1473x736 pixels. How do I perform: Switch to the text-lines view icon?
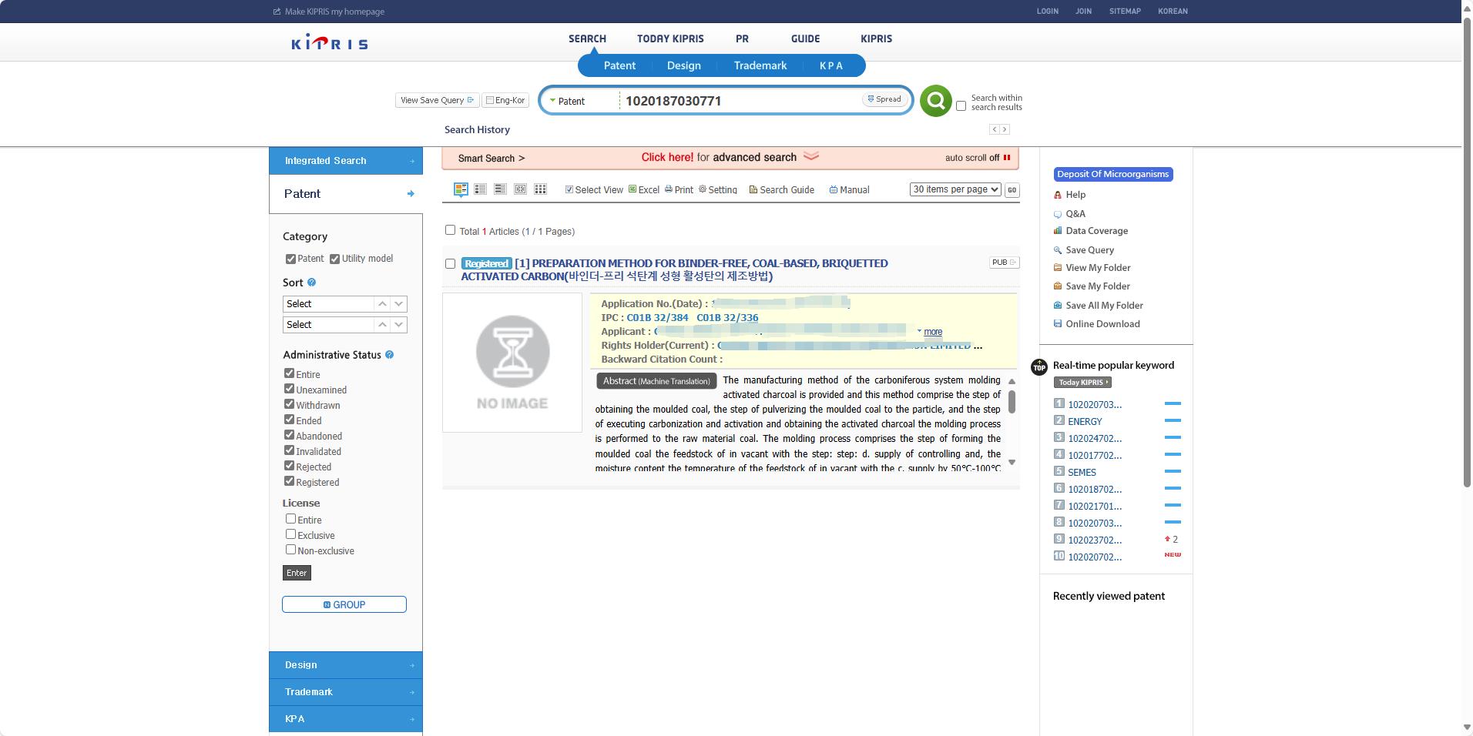[x=500, y=189]
